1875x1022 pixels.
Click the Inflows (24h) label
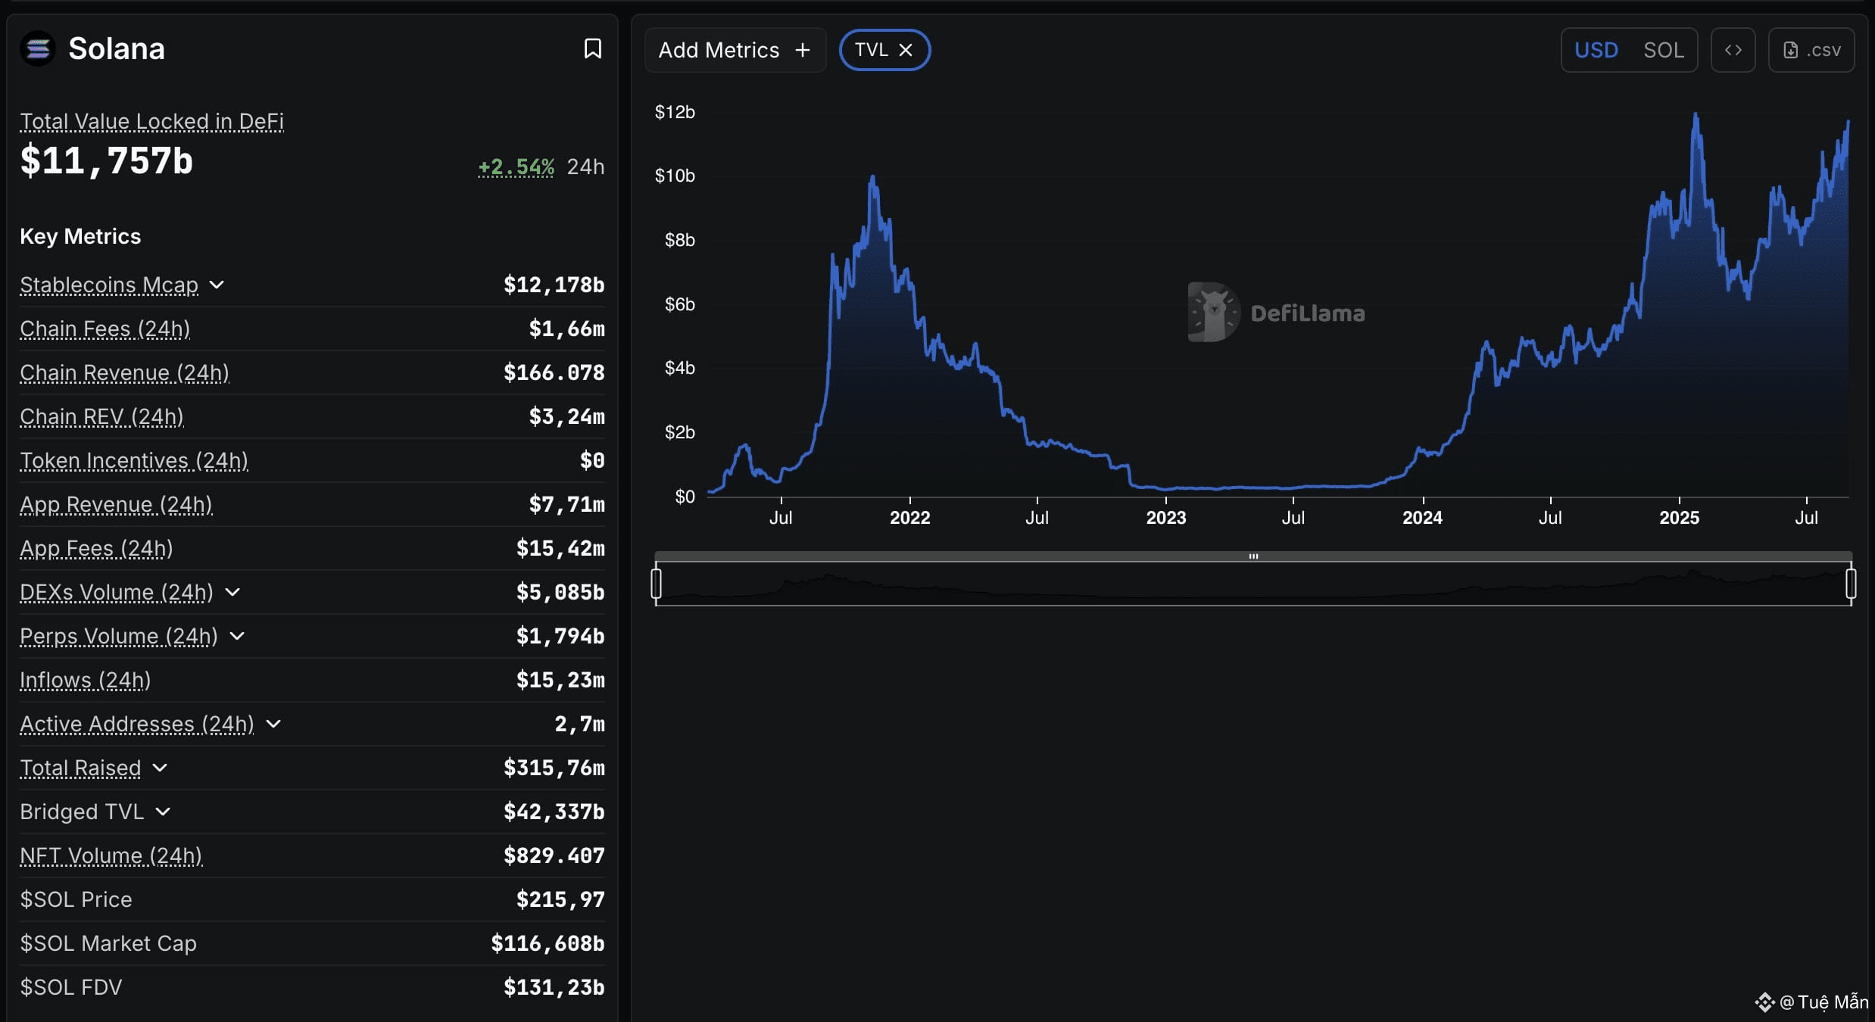pos(85,680)
